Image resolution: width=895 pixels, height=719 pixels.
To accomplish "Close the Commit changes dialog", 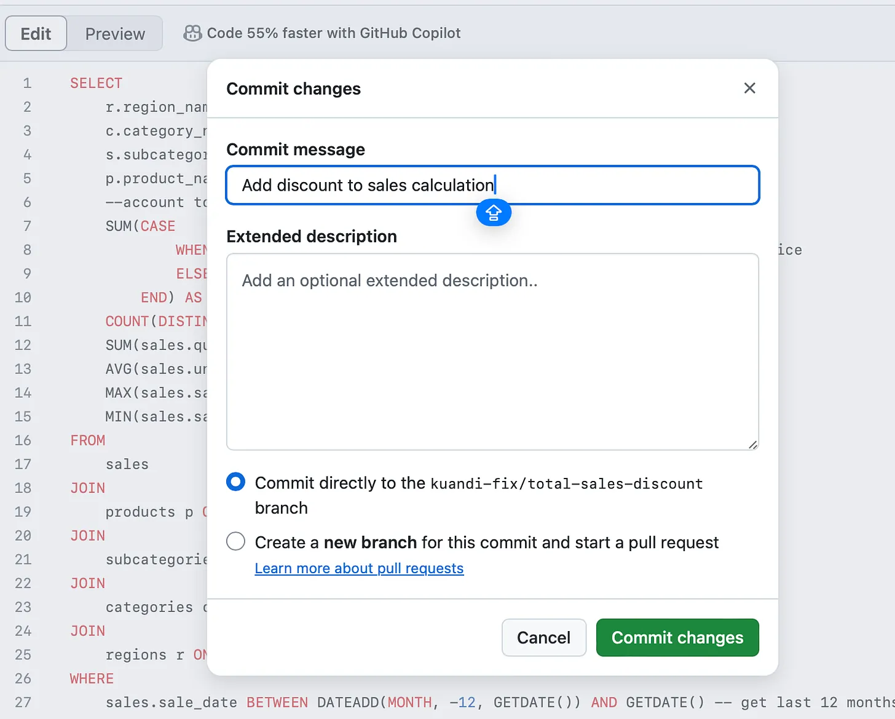I will pyautogui.click(x=749, y=88).
